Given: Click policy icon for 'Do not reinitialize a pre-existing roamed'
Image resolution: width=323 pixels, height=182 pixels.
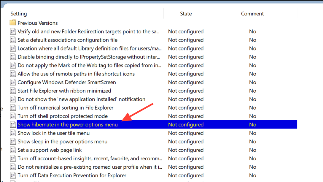Looking at the screenshot, I should (13, 167).
